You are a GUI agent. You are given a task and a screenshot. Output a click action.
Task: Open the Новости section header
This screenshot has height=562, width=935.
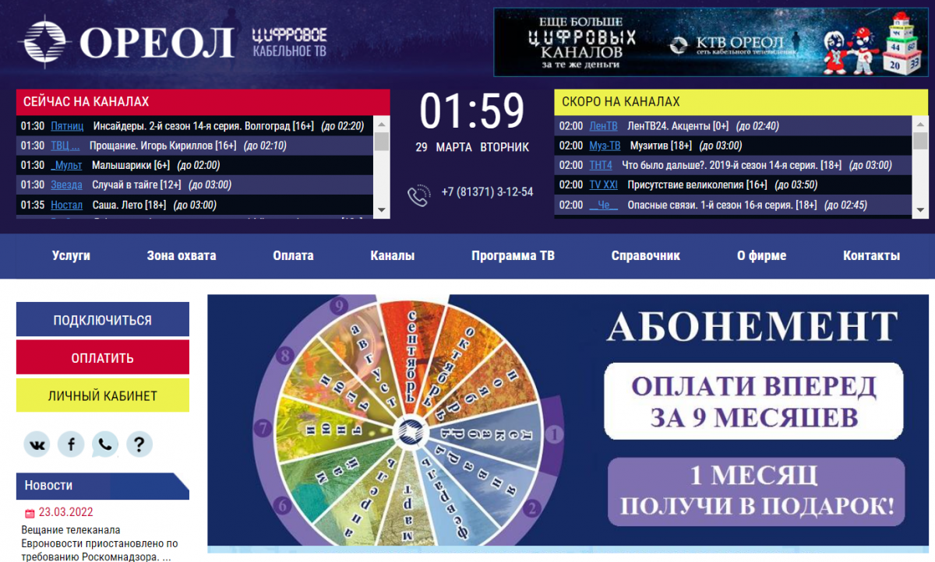103,486
